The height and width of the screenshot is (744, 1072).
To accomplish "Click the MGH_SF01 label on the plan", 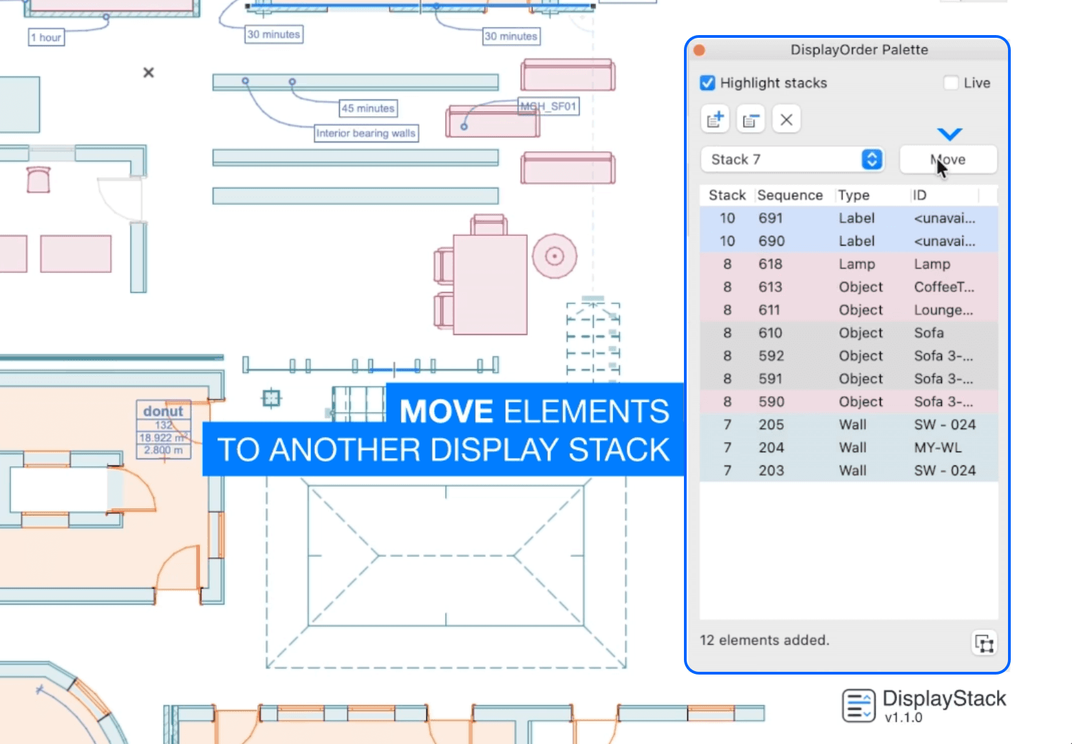I will click(548, 107).
